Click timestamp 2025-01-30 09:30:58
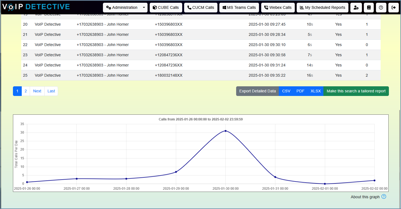This screenshot has width=401, height=209. click(x=267, y=55)
